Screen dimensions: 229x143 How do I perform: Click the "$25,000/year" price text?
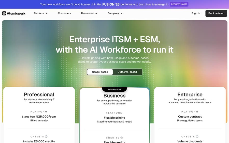click(46, 117)
